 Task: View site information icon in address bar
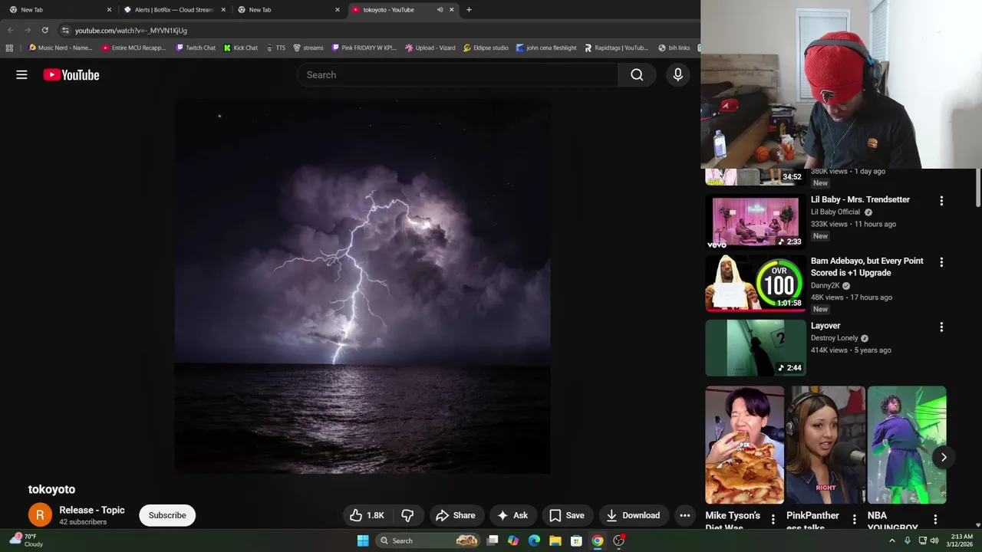click(x=65, y=30)
